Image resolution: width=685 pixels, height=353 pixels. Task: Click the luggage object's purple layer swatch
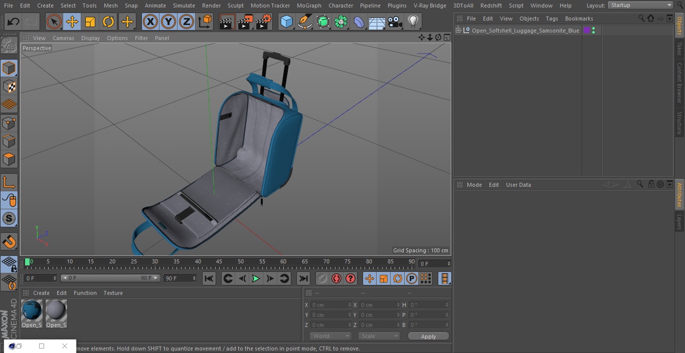click(587, 31)
